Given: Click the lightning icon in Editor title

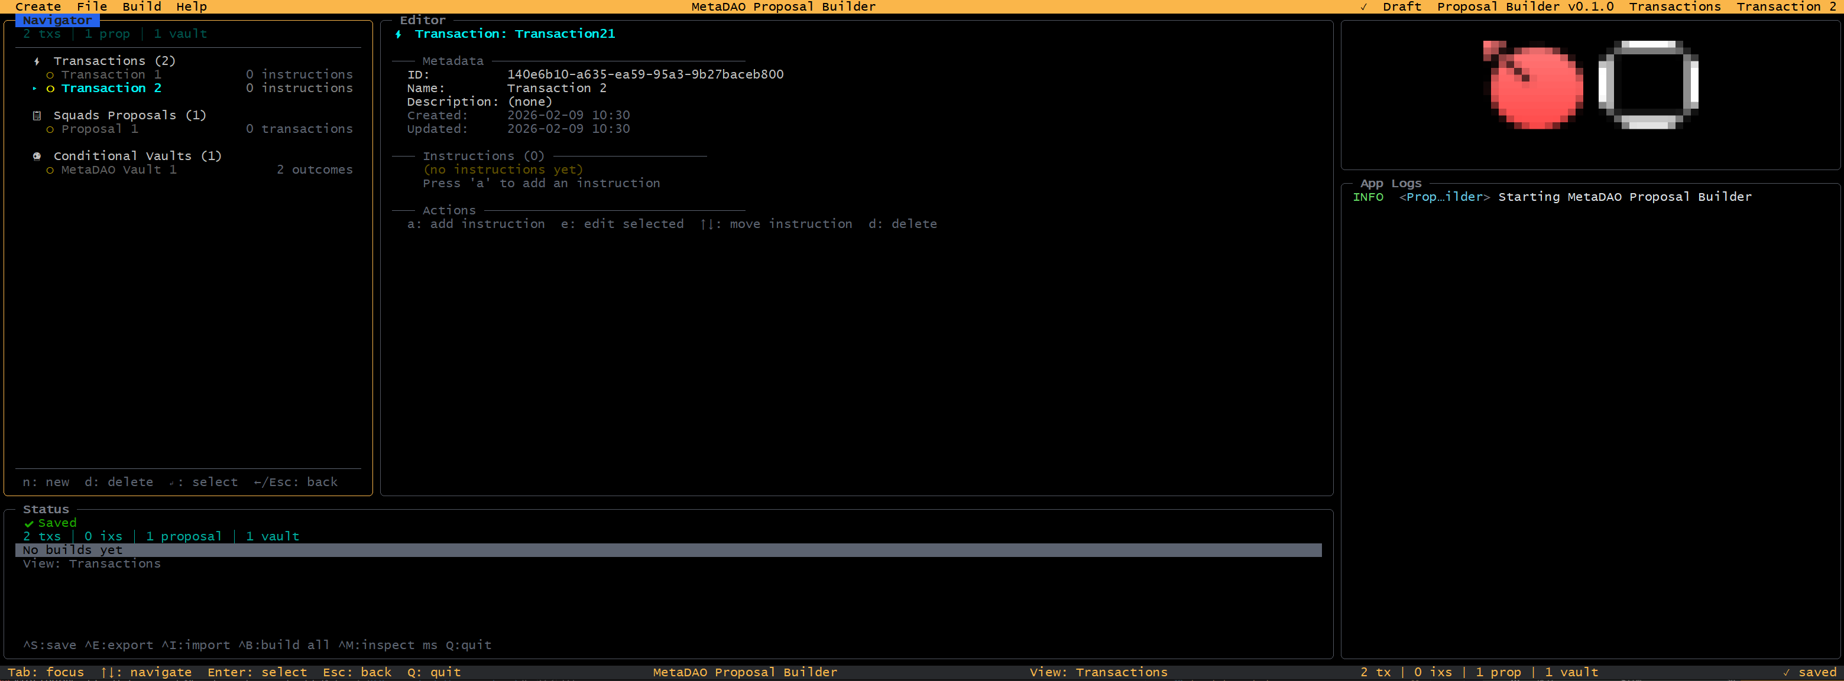Looking at the screenshot, I should (398, 34).
